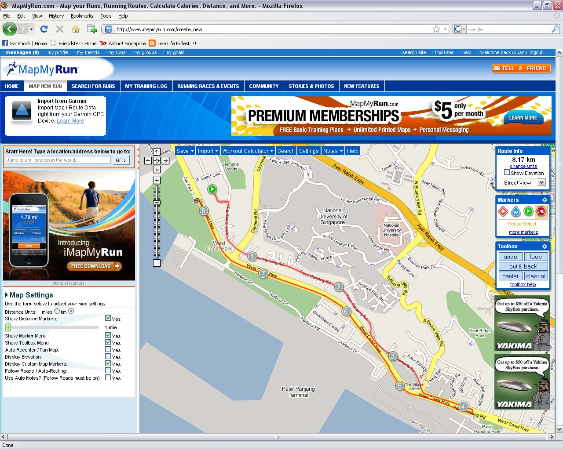Pan the map north with up arrow
Viewport: 563px width, 450px height.
(157, 152)
